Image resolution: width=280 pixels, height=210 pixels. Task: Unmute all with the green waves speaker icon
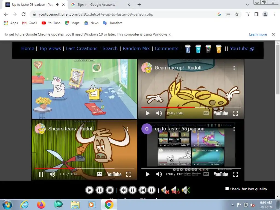186,190
